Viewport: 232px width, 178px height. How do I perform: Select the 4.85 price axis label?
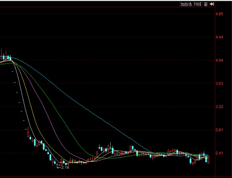pos(219,14)
